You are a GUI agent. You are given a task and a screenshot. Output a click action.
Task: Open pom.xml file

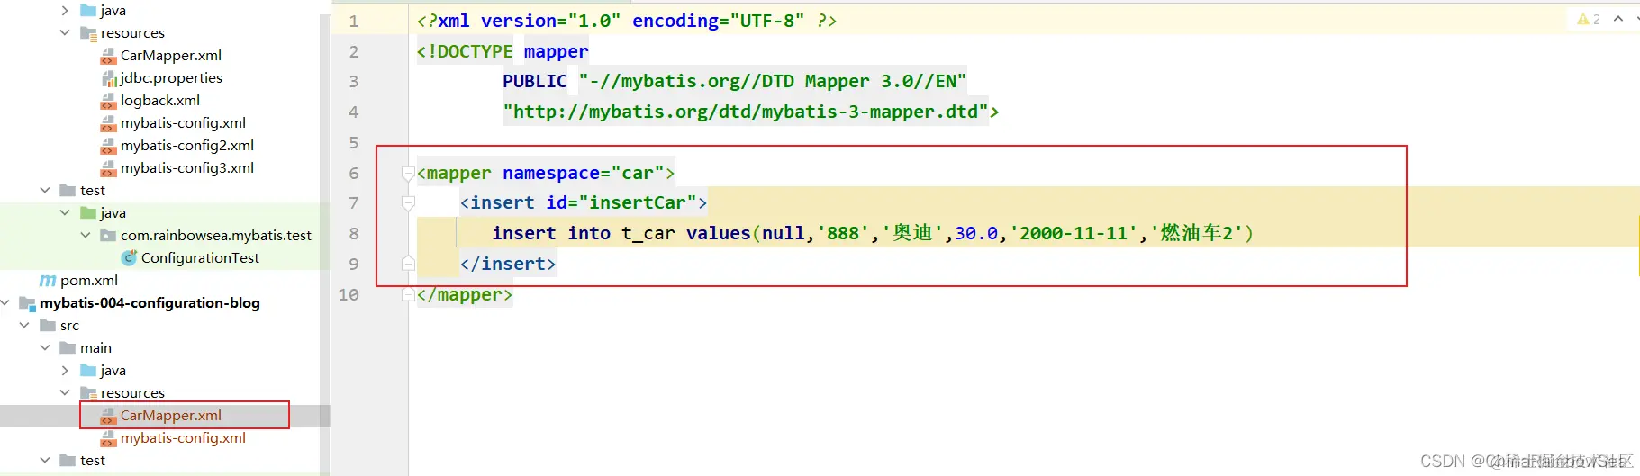(89, 281)
